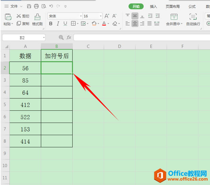
Task: Set center horizontal alignment
Action: point(135,24)
